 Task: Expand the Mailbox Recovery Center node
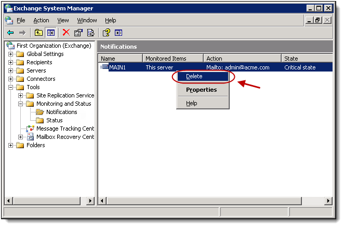(20, 137)
